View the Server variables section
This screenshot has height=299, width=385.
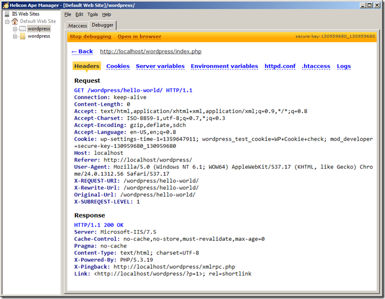pyautogui.click(x=160, y=66)
